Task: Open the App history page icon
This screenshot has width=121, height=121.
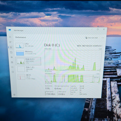Action: (x=11, y=52)
